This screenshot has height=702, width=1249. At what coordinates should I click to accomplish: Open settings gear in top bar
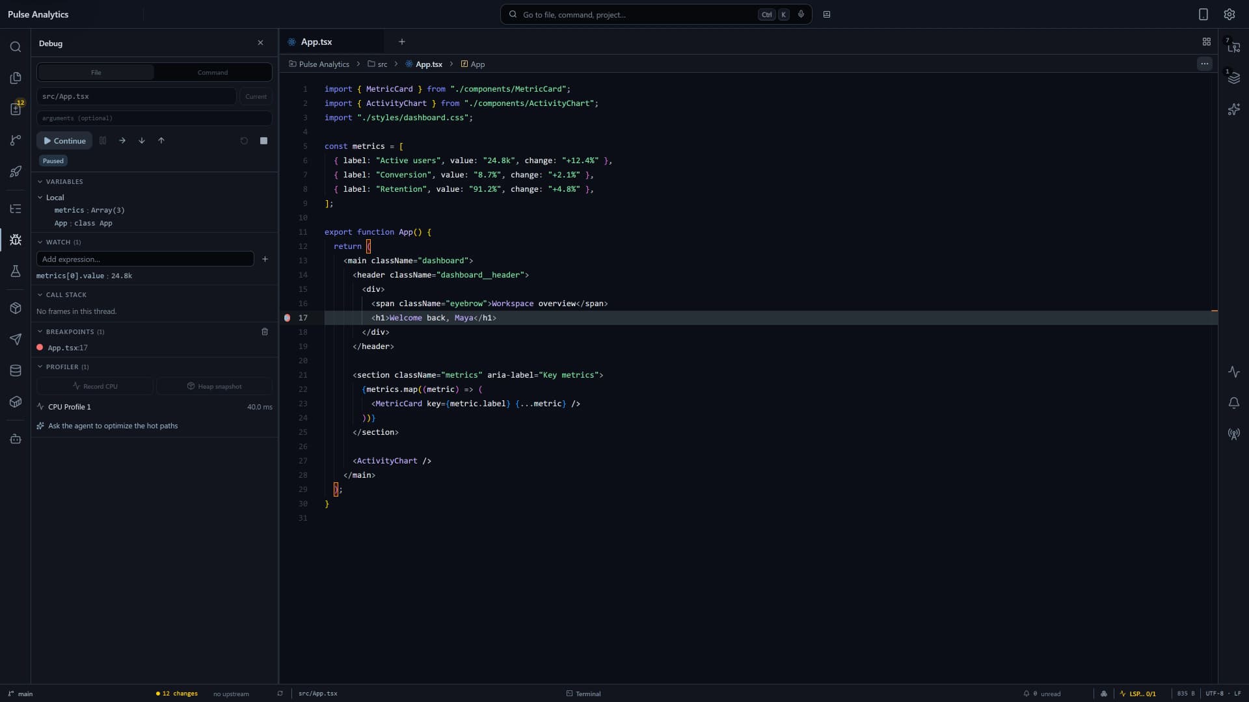coord(1229,14)
